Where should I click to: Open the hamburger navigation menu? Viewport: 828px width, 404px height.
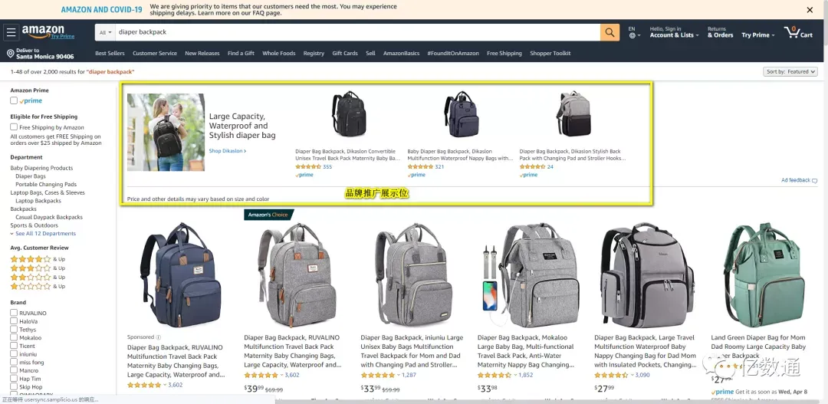(11, 32)
